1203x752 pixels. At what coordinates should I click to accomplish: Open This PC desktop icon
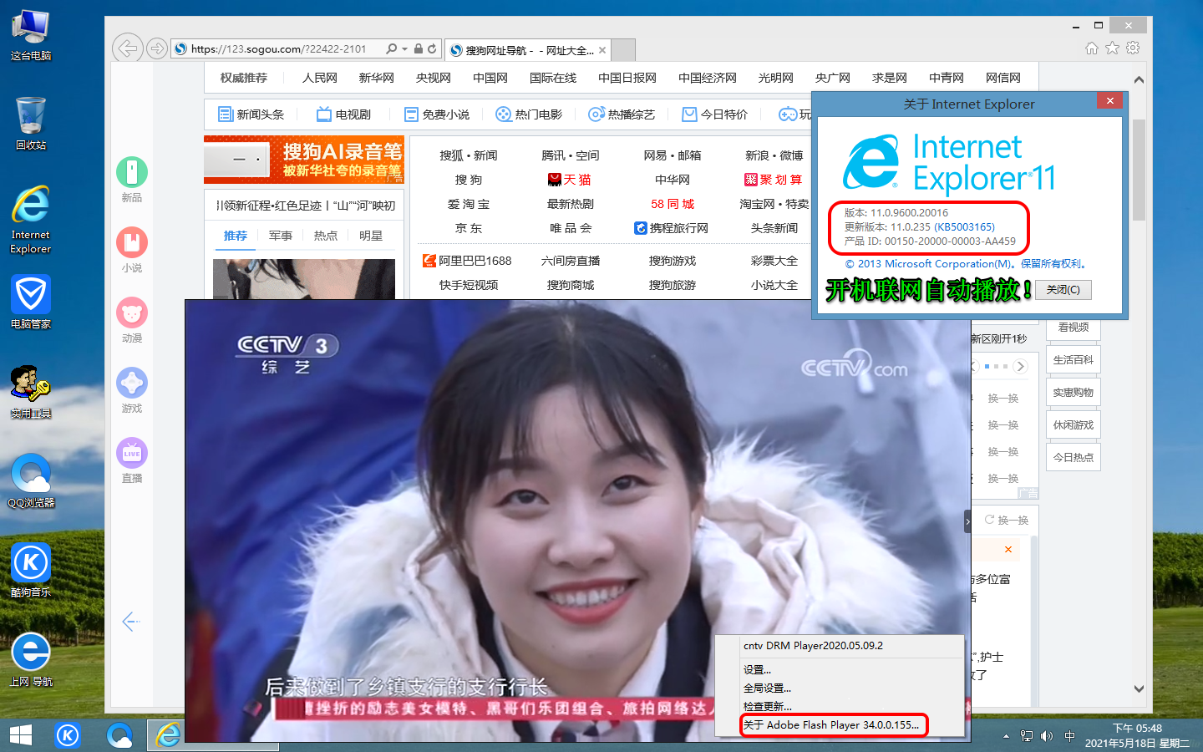click(31, 35)
